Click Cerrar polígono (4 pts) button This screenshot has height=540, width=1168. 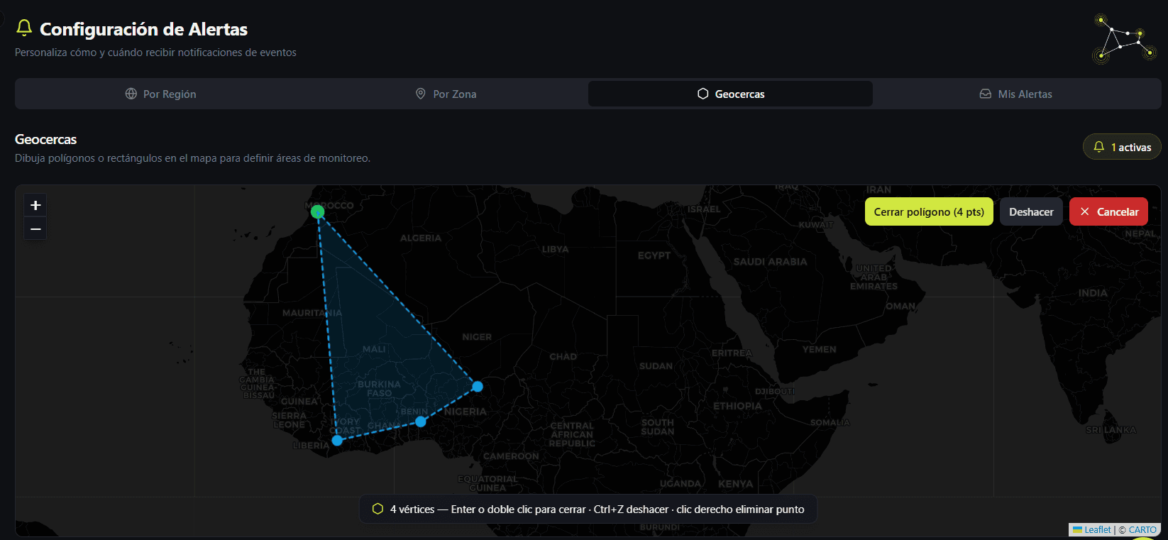click(929, 211)
